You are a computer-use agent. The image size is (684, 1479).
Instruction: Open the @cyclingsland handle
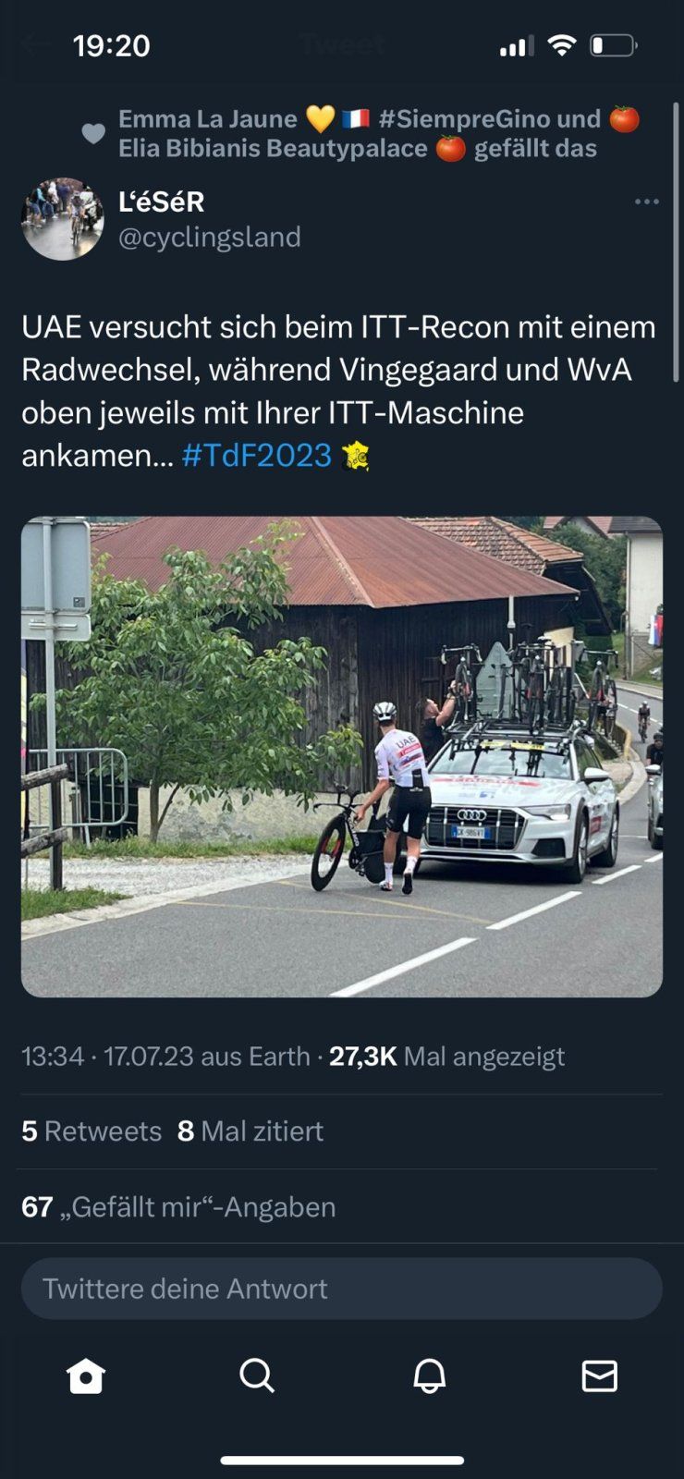(210, 238)
